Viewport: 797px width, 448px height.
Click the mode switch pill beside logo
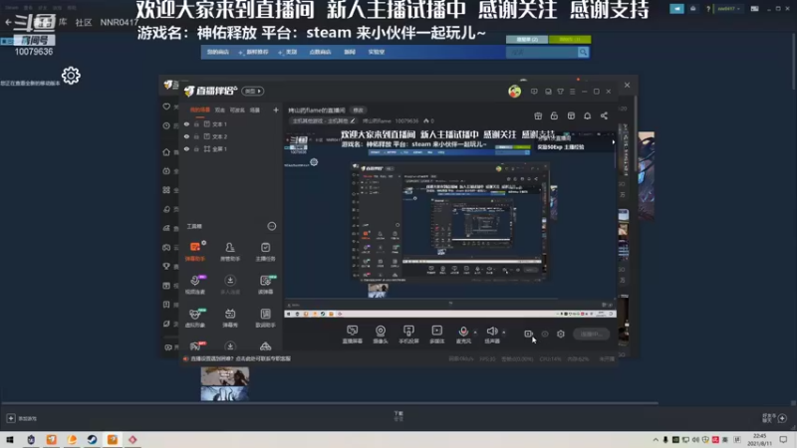click(253, 91)
